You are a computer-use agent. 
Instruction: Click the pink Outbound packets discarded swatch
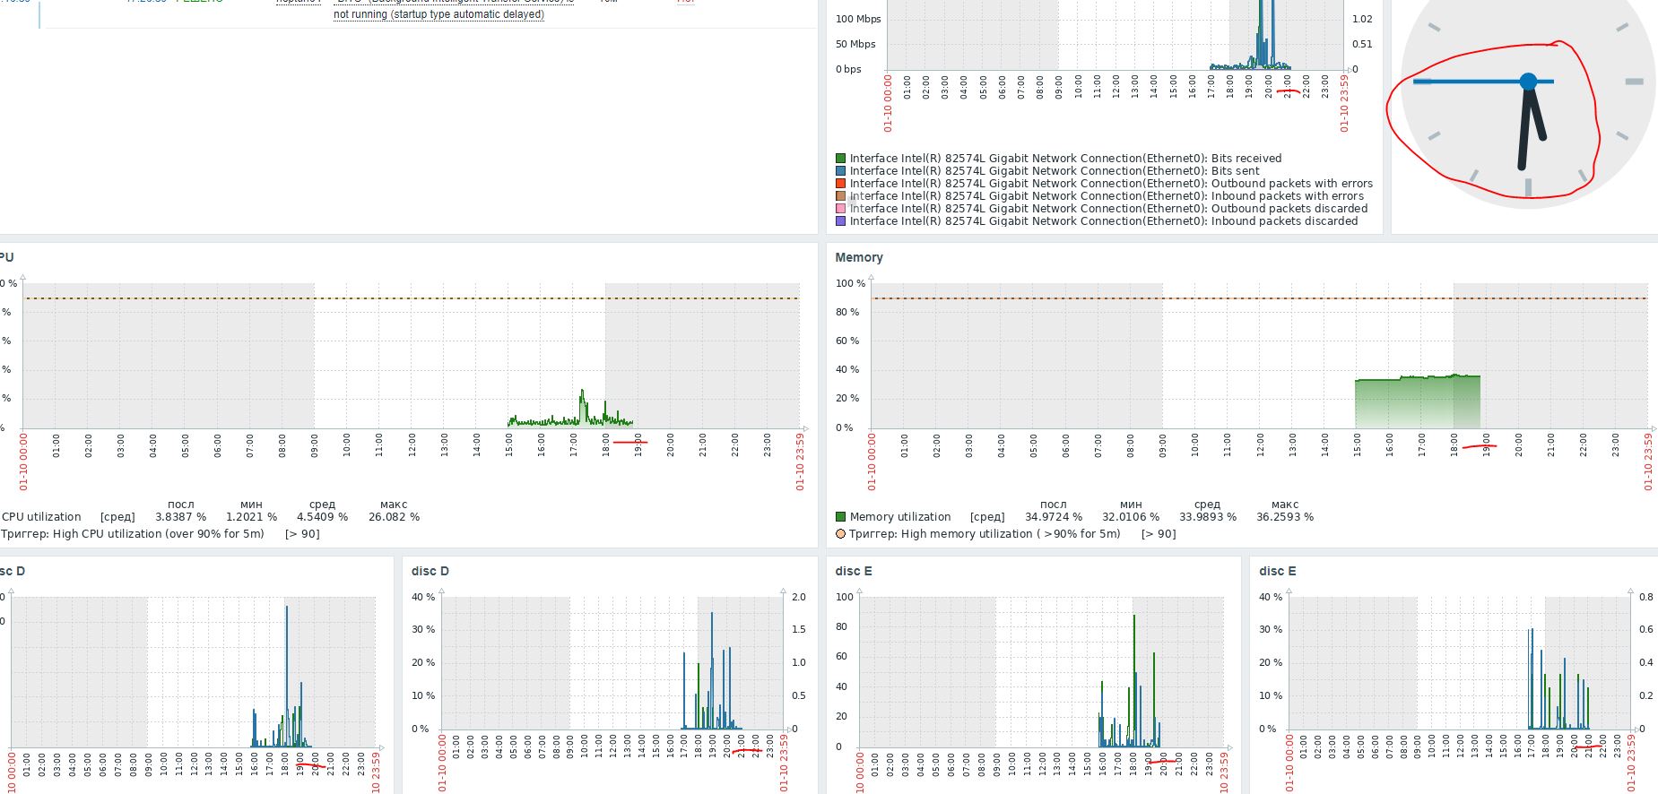pyautogui.click(x=840, y=209)
